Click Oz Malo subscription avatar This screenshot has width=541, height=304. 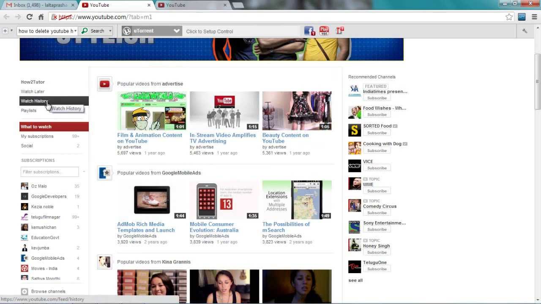[25, 186]
